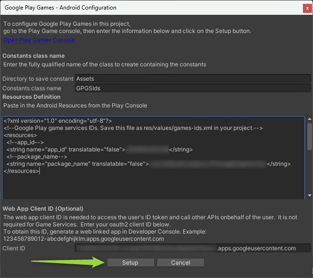Viewport: 313px width, 278px height.
Task: Click the Cancel button
Action: 180,263
